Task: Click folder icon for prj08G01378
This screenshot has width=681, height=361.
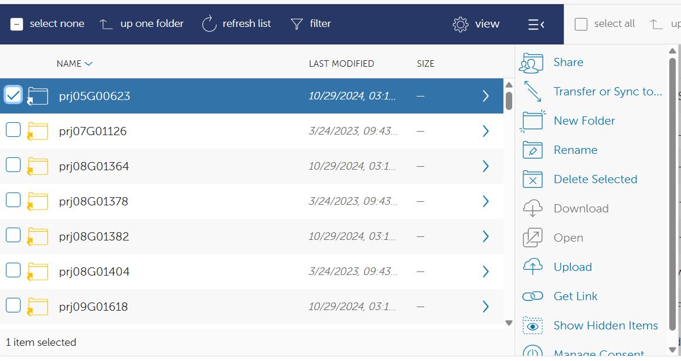Action: pos(38,201)
